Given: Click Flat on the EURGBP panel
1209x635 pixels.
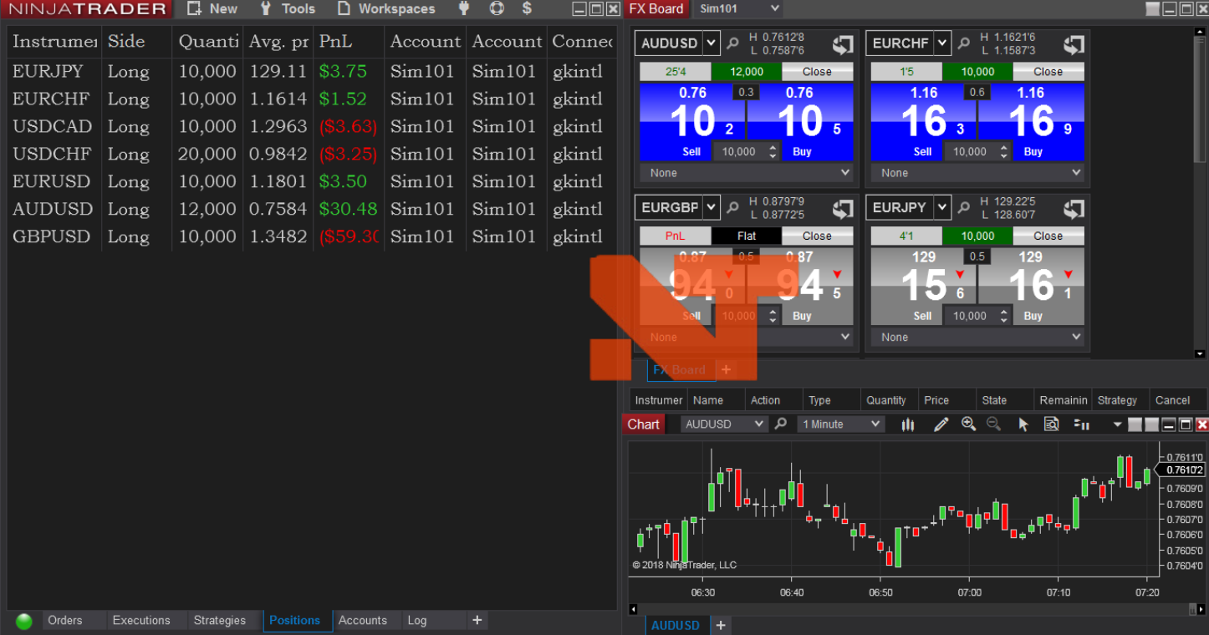Looking at the screenshot, I should pos(747,236).
